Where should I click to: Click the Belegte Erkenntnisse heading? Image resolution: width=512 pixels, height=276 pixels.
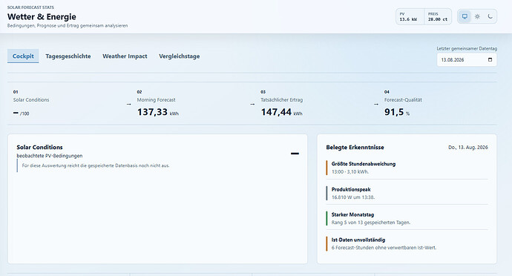(x=355, y=148)
